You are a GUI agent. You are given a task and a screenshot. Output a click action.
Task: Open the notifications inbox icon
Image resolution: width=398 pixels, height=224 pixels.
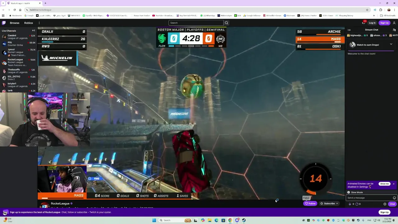click(x=363, y=23)
